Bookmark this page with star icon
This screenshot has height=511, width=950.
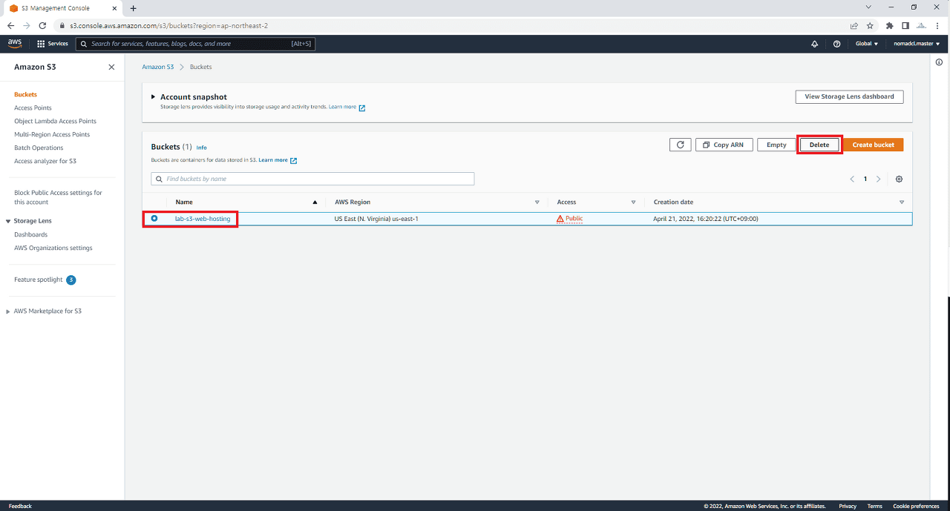coord(870,25)
